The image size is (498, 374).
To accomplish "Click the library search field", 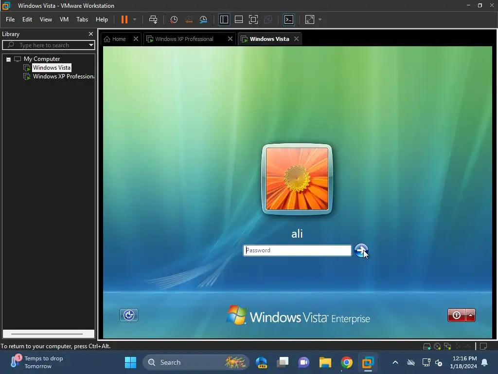I will coord(48,45).
